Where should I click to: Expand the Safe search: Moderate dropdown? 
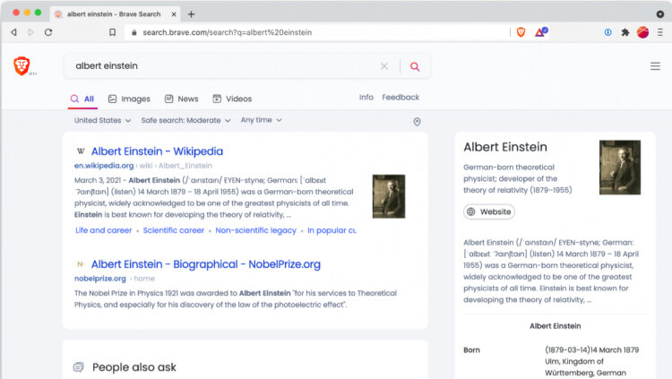point(185,120)
